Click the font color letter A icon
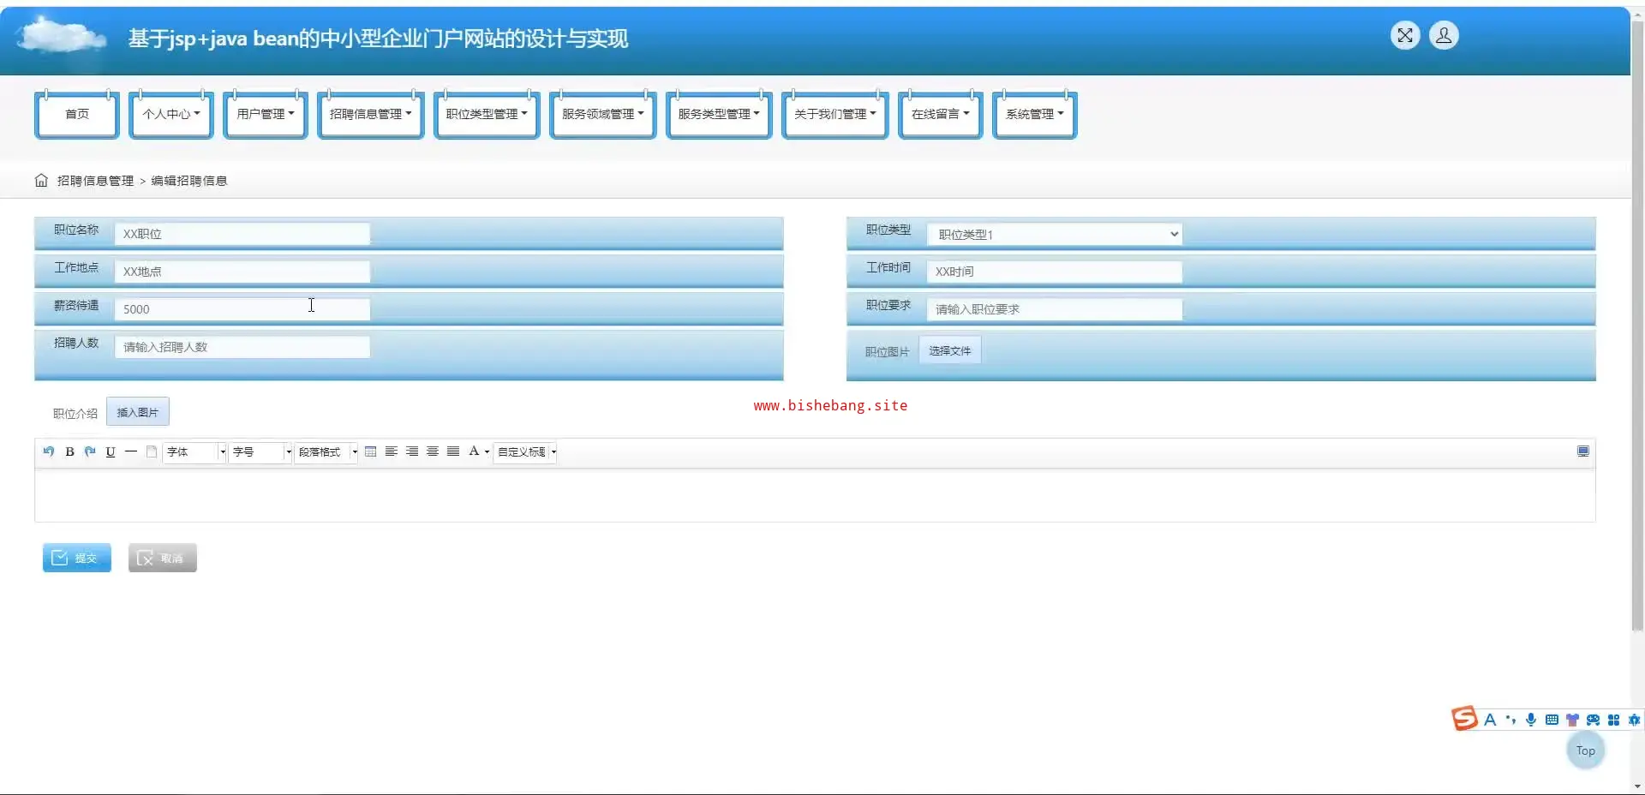Viewport: 1645px width, 795px height. click(474, 451)
